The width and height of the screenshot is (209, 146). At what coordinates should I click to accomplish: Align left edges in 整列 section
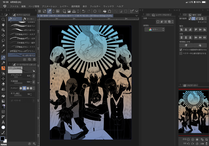[x=181, y=30]
